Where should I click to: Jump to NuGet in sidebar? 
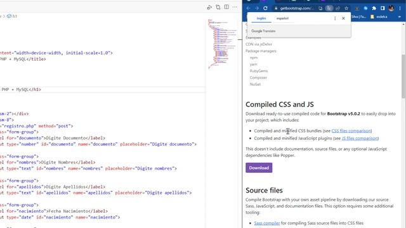click(255, 84)
